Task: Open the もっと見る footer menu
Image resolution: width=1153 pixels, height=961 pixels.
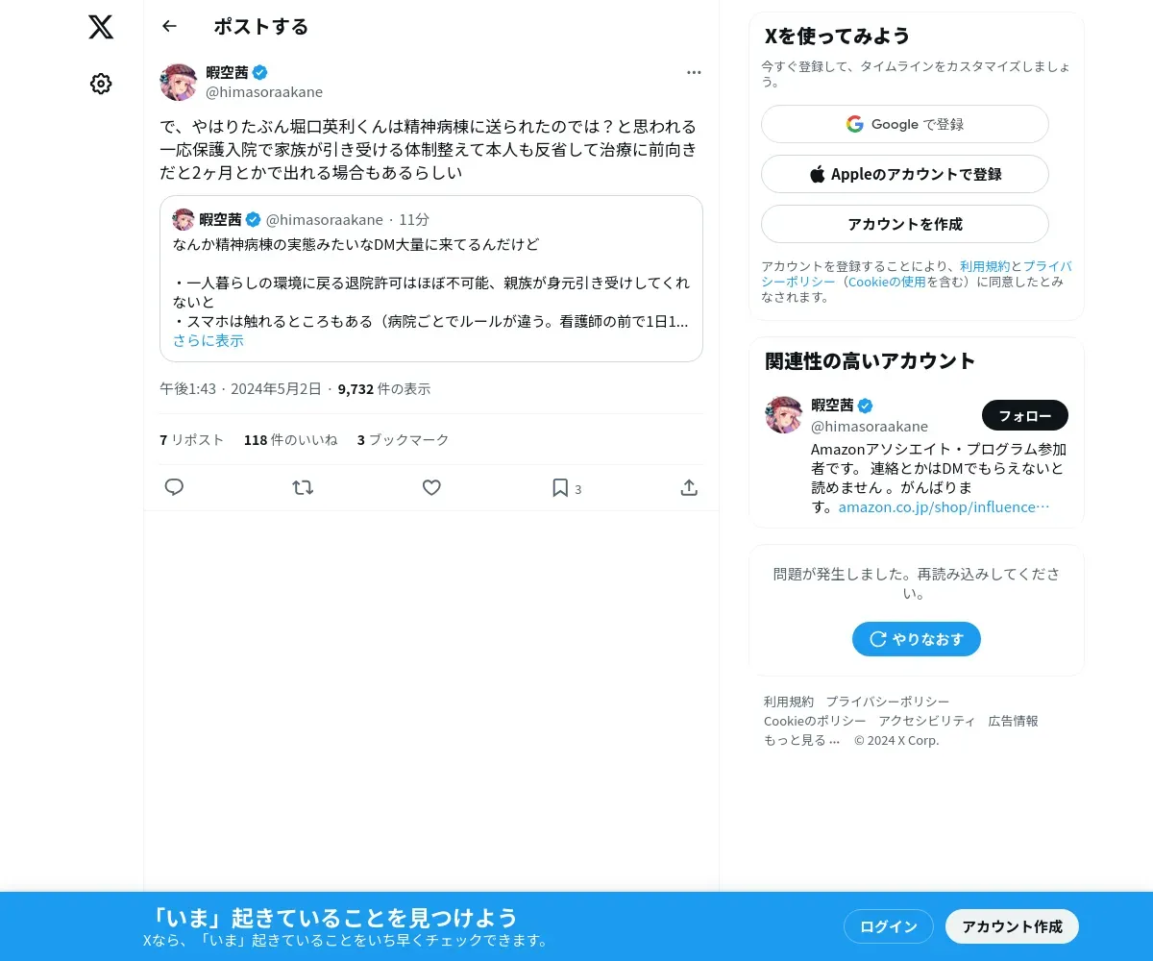Action: point(801,740)
